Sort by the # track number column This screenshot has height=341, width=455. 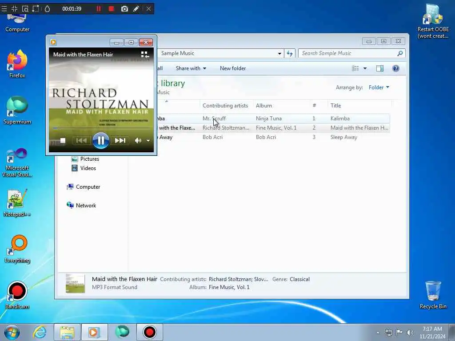314,106
